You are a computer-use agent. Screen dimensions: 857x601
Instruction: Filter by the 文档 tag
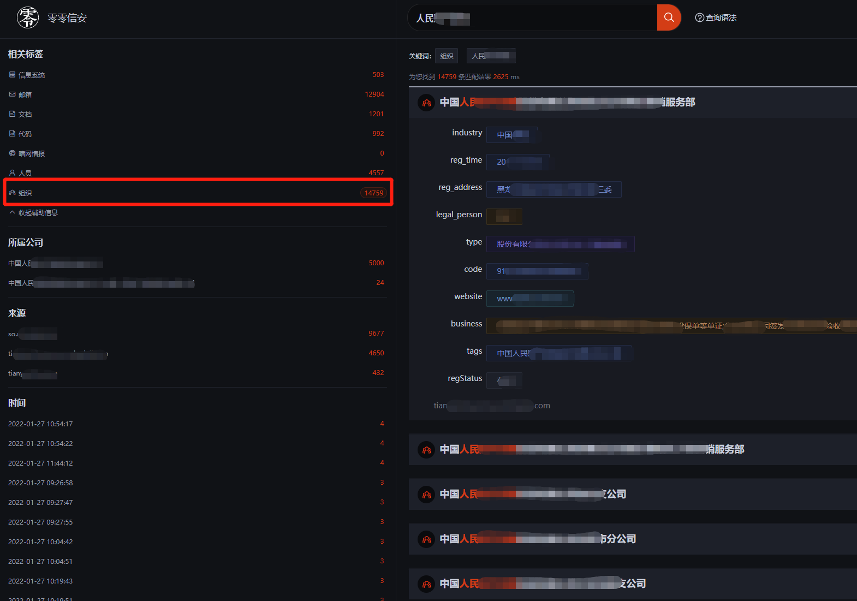tap(25, 114)
